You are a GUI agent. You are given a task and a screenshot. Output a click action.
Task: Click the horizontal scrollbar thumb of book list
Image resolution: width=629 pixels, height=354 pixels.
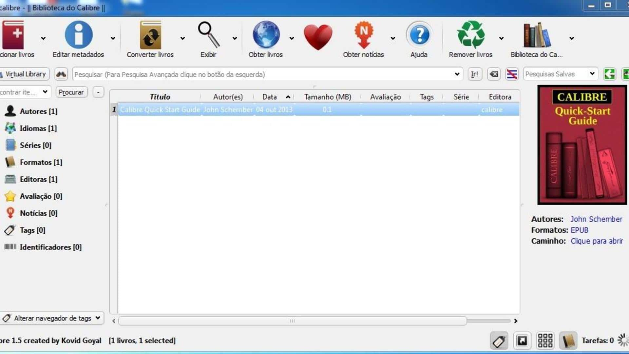pyautogui.click(x=292, y=321)
